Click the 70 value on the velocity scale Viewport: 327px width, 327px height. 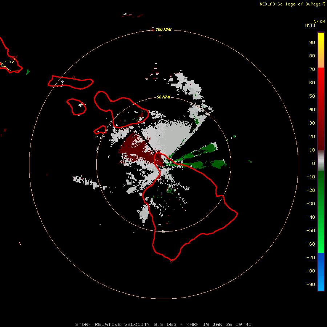coord(312,69)
